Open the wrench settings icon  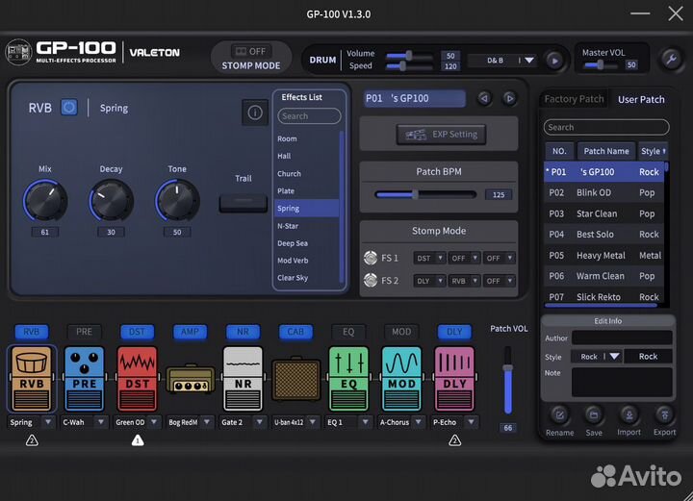(x=672, y=59)
